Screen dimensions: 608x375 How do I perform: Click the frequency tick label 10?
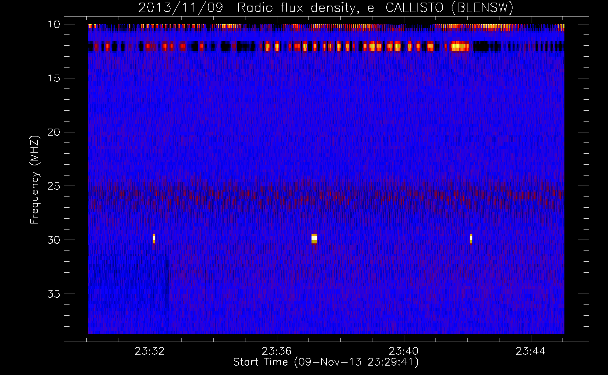pyautogui.click(x=54, y=24)
